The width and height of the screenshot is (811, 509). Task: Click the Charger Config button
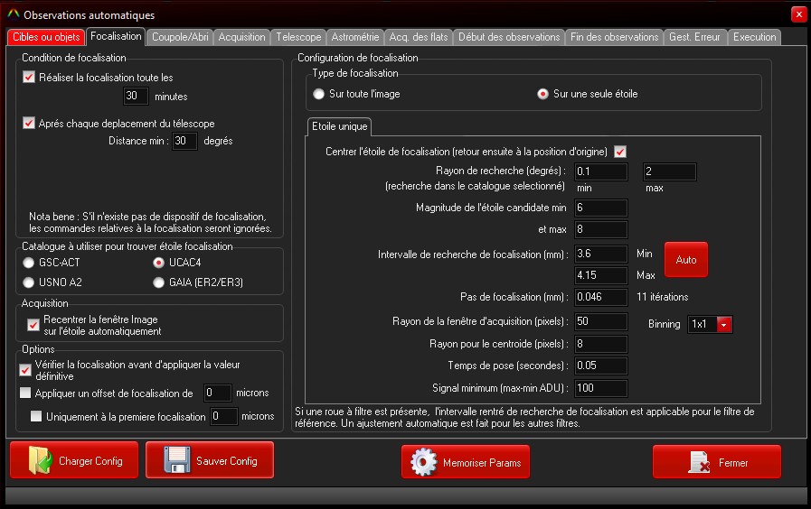74,460
